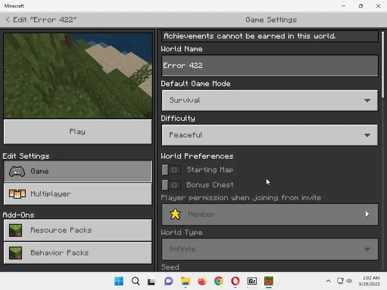Screen dimensions: 387x290
Task: Toggle the Starting Map switch
Action: (171, 170)
